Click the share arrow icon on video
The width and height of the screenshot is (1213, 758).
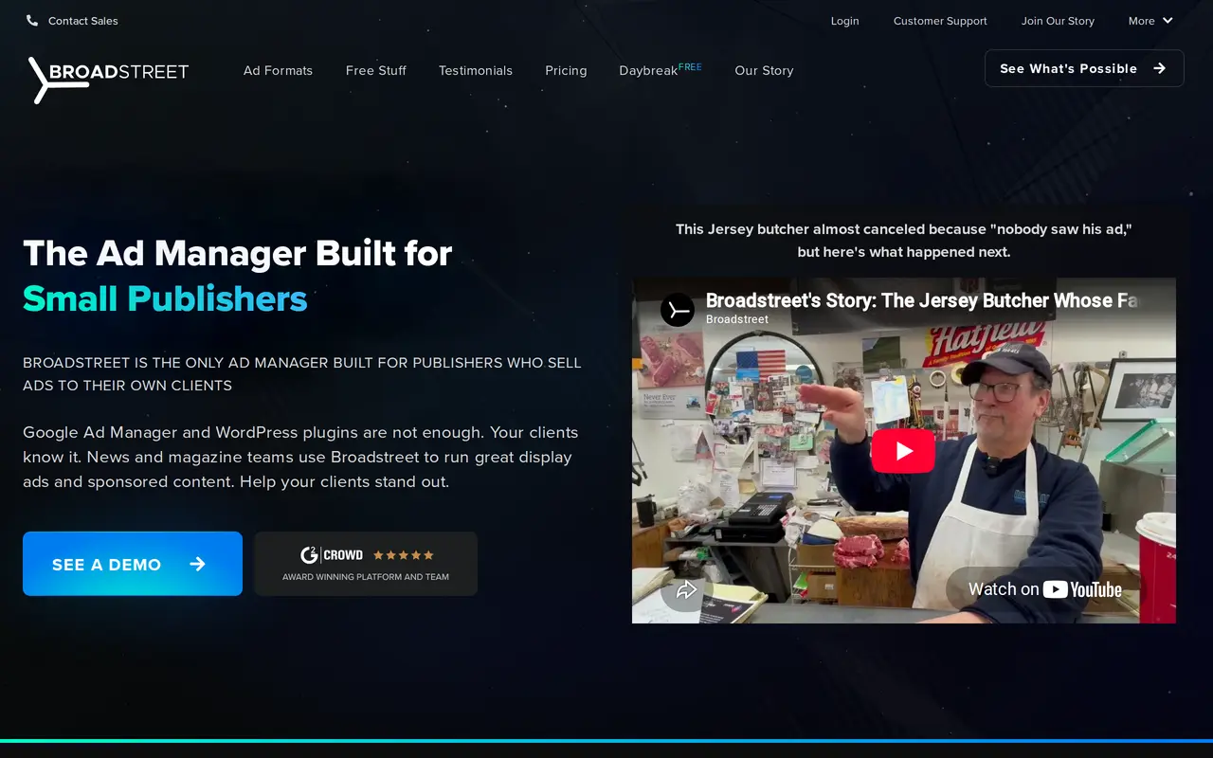[687, 589]
